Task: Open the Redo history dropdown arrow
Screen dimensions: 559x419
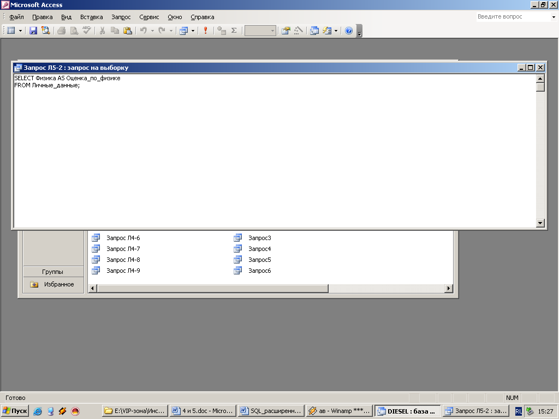Action: (x=171, y=31)
